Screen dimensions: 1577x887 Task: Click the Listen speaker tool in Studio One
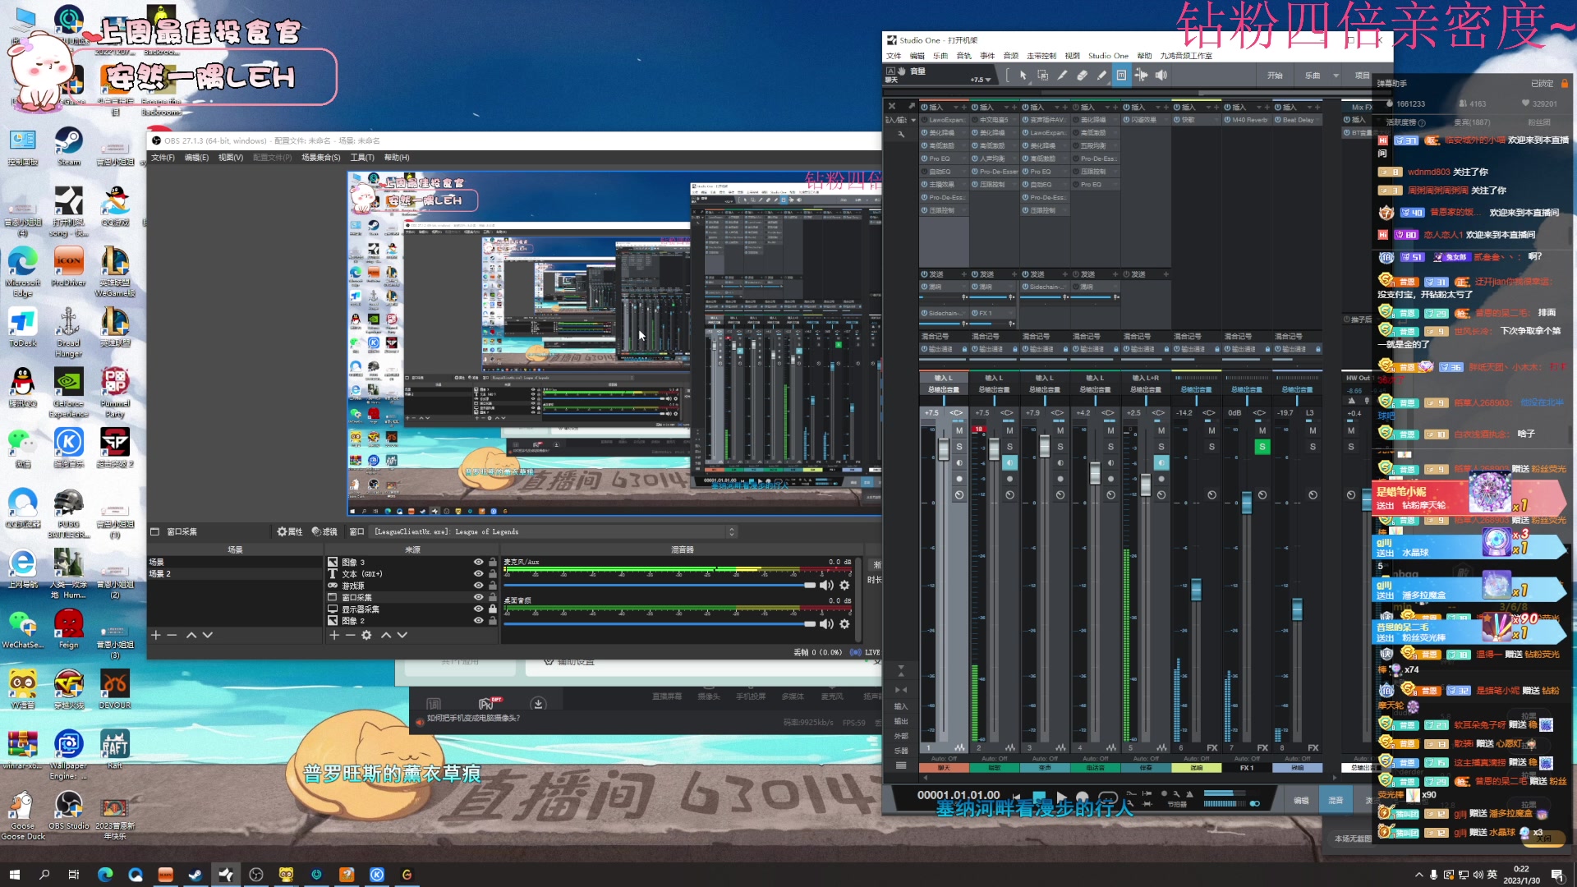(x=1161, y=75)
